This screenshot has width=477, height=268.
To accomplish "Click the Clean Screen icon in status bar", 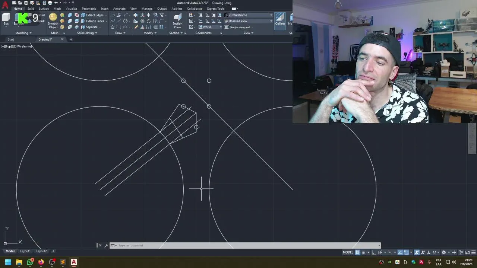I will pos(467,252).
